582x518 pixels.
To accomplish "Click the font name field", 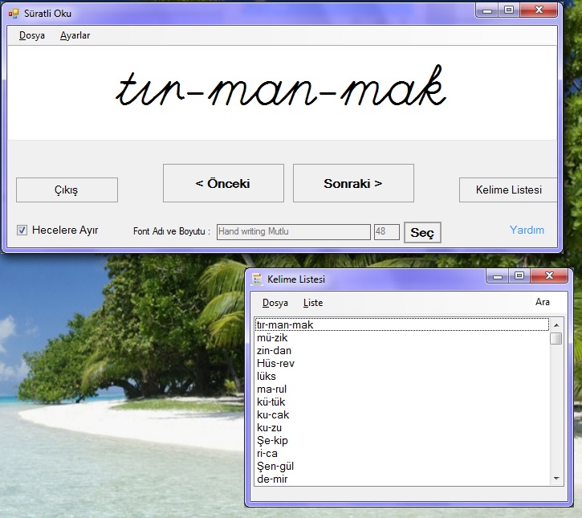I will tap(293, 231).
